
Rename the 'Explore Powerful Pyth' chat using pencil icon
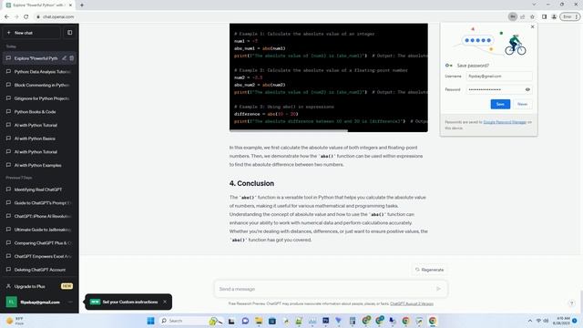[x=65, y=58]
